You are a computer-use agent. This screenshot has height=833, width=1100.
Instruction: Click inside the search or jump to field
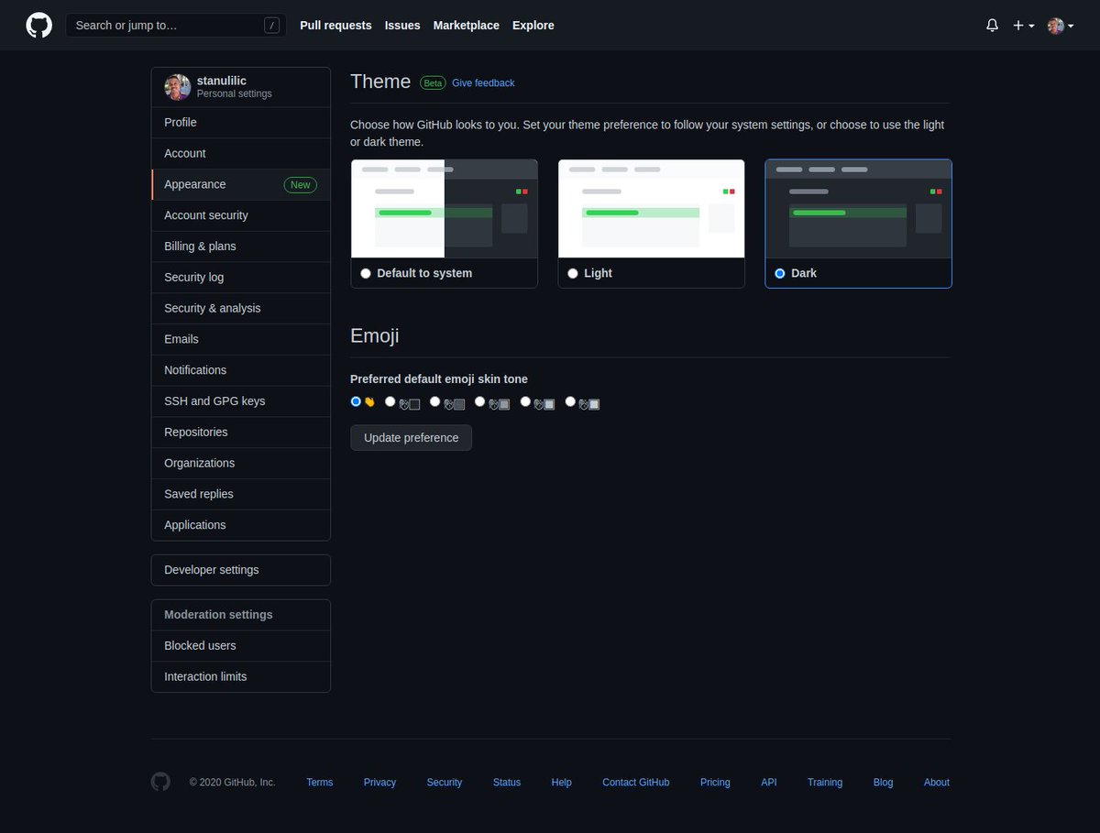pos(165,25)
